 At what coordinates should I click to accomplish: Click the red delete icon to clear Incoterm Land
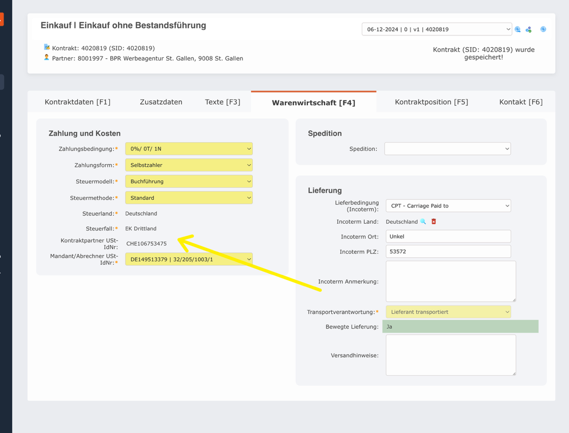click(x=433, y=221)
